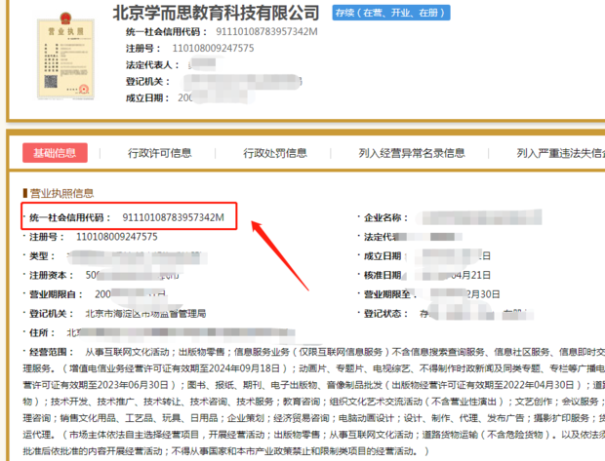Click the 存续（在营、开业、在册）status badge
This screenshot has width=605, height=461.
pyautogui.click(x=391, y=13)
